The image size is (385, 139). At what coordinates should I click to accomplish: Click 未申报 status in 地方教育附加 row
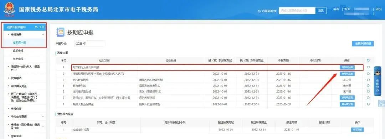click(x=347, y=80)
